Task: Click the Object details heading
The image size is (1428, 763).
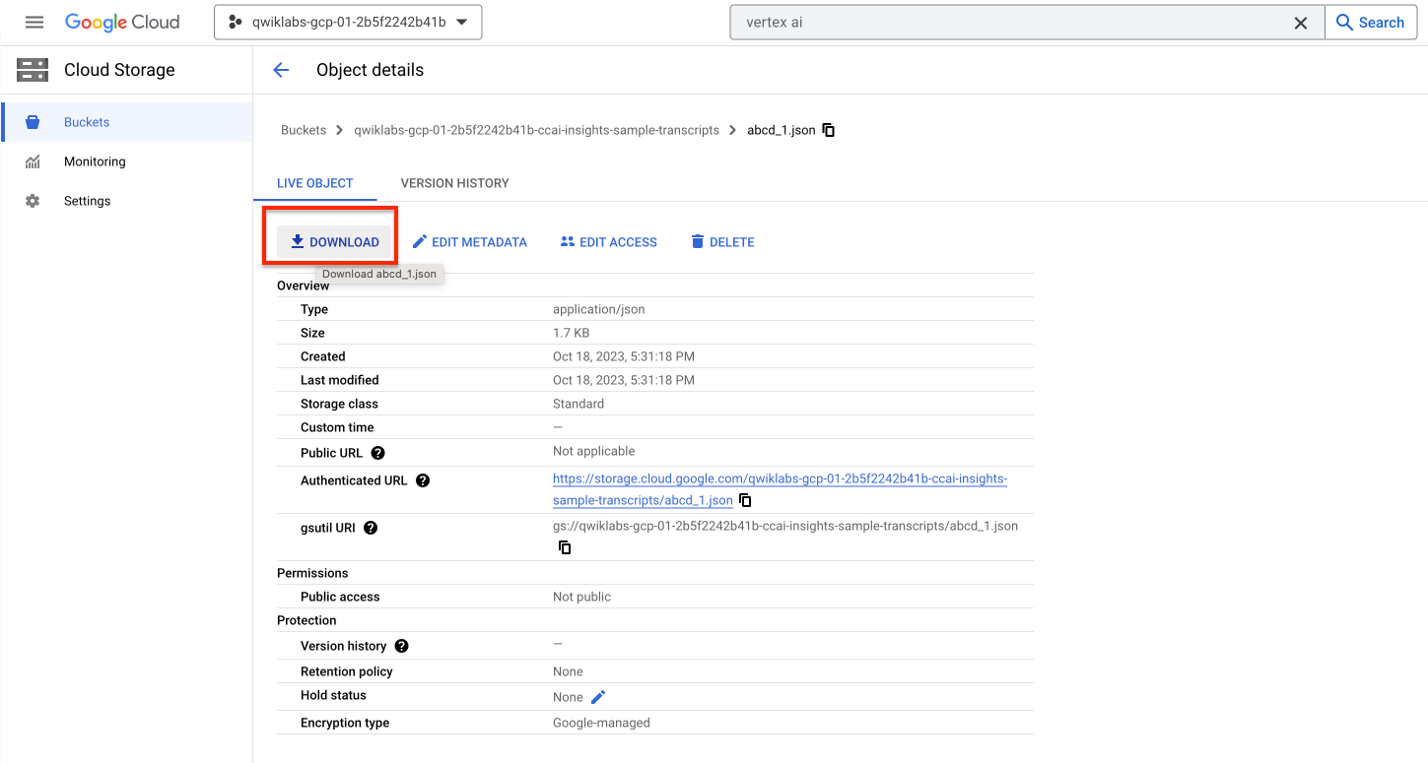Action: point(370,70)
